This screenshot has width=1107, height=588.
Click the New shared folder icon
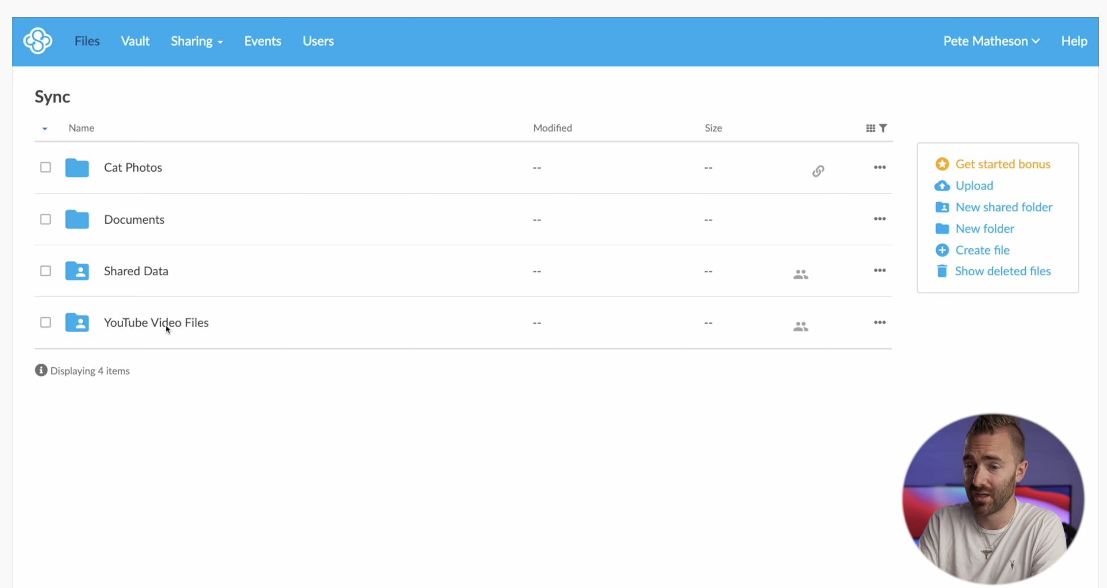point(942,207)
